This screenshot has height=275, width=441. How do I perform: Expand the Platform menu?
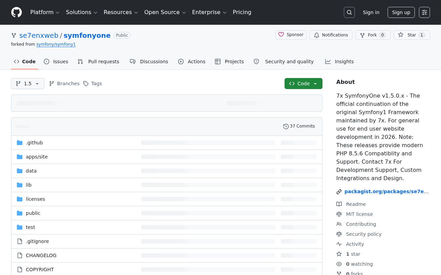[45, 12]
